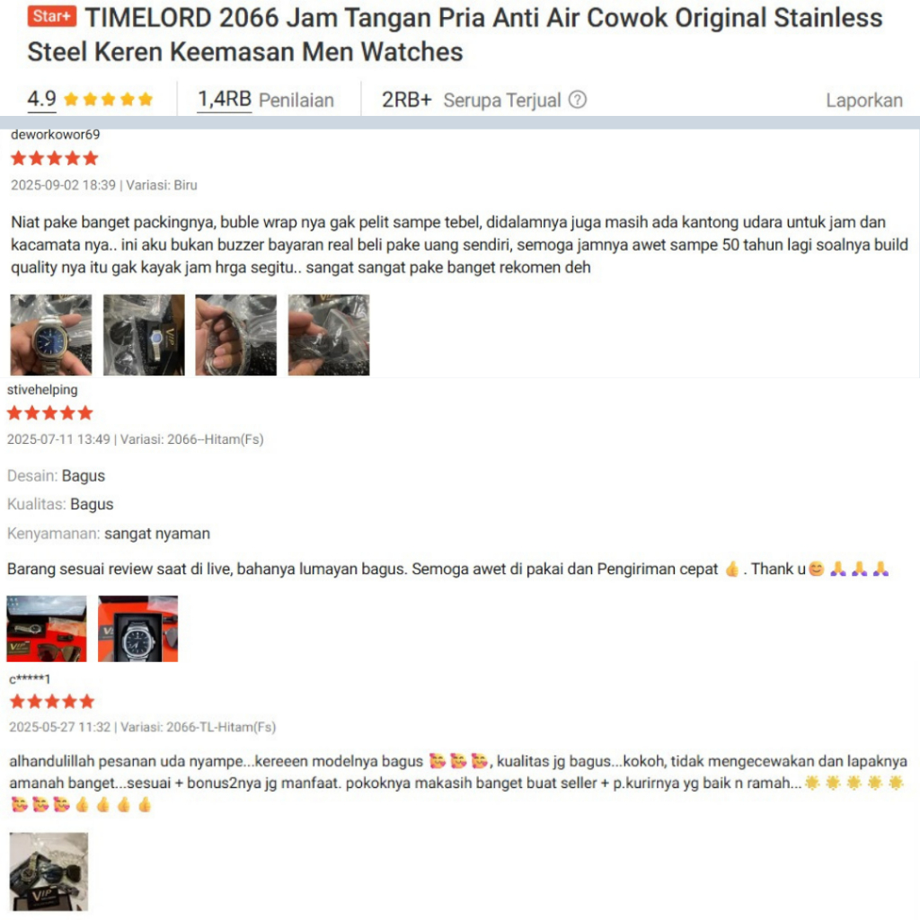Click the Serupa Terjual help question icon
This screenshot has width=920, height=920.
tap(578, 100)
